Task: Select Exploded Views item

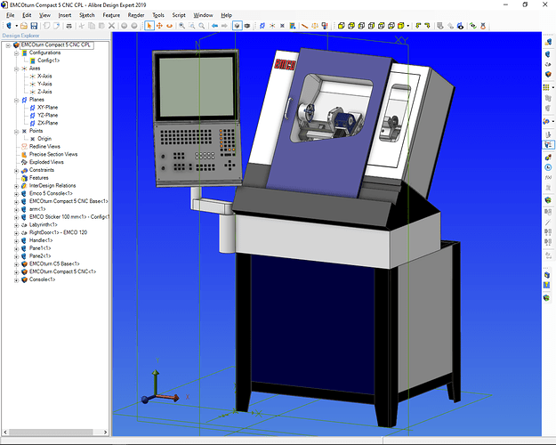Action: coord(46,162)
